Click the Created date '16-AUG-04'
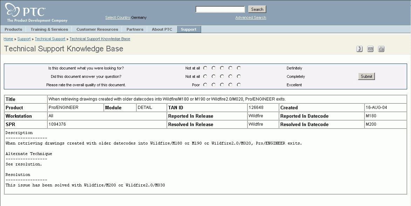Image resolution: width=411 pixels, height=206 pixels. point(376,108)
